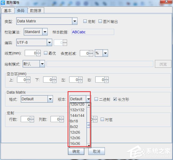Switch to the 数据源 tab
The width and height of the screenshot is (173, 160).
point(36,10)
